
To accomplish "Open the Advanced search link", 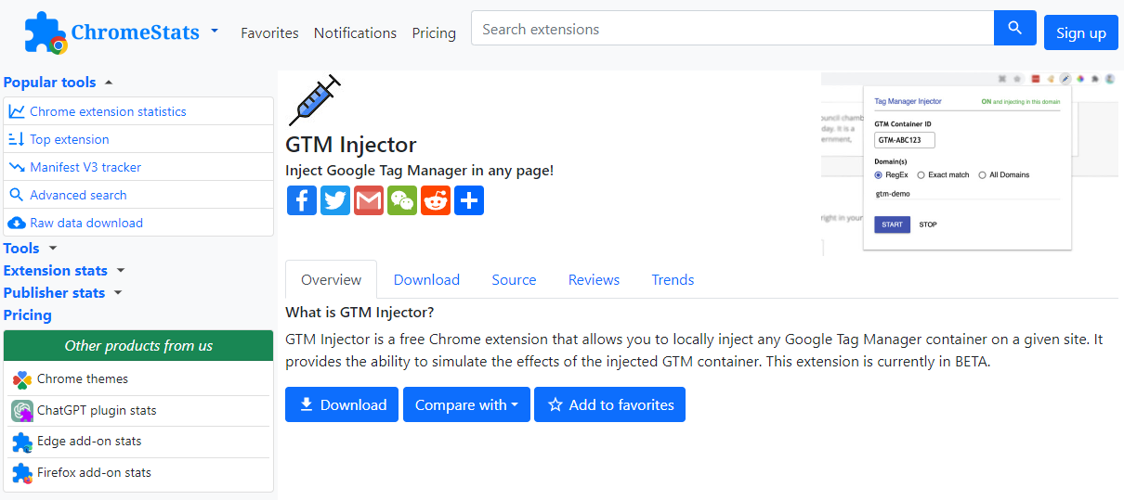I will click(x=78, y=195).
